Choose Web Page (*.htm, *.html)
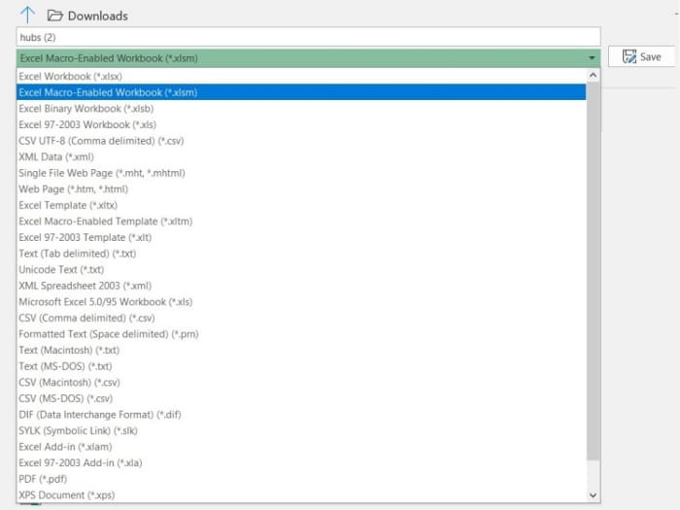This screenshot has width=680, height=510. click(x=301, y=189)
